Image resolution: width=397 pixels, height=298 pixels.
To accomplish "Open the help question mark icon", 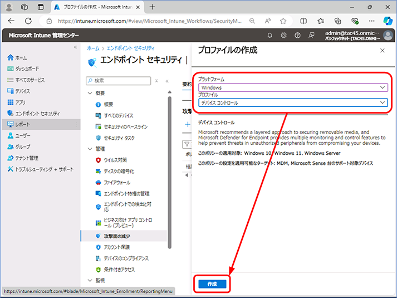I will coord(297,35).
